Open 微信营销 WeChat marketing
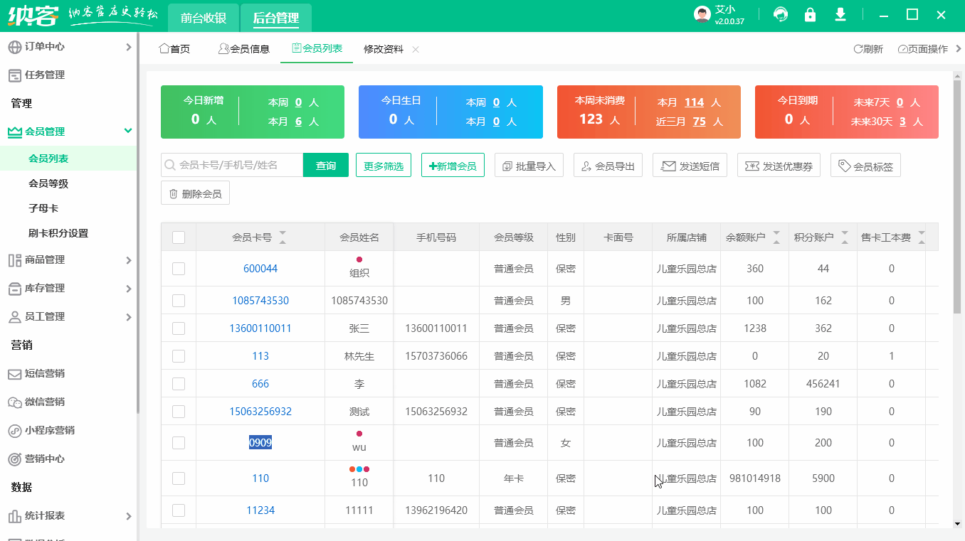Viewport: 965px width, 541px height. pyautogui.click(x=46, y=402)
